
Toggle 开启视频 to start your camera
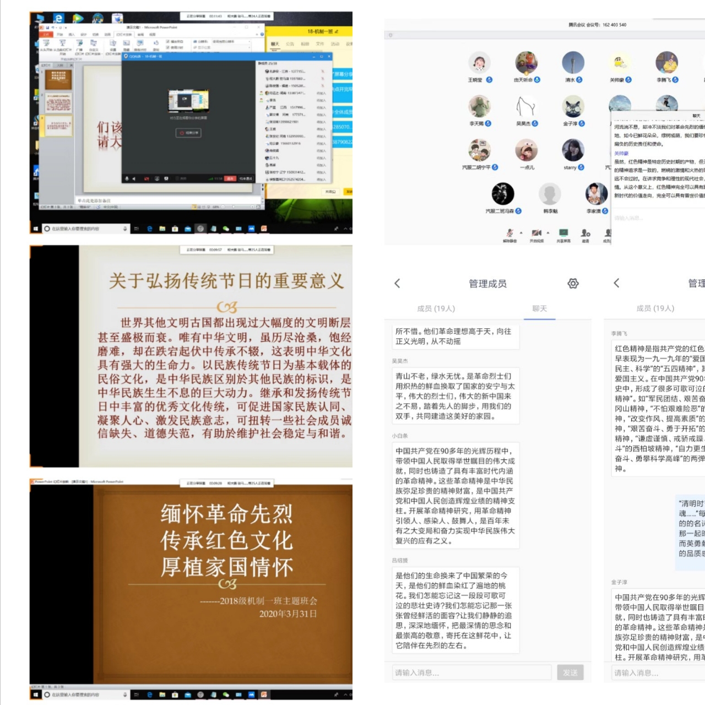click(536, 232)
